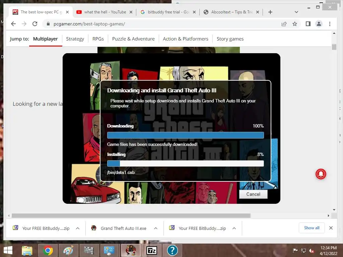
Task: Click the horizontal page scrollbar
Action: [131, 216]
